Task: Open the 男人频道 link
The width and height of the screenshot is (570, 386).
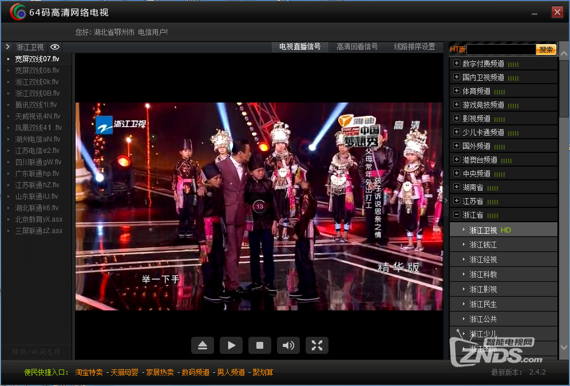Action: pos(231,372)
